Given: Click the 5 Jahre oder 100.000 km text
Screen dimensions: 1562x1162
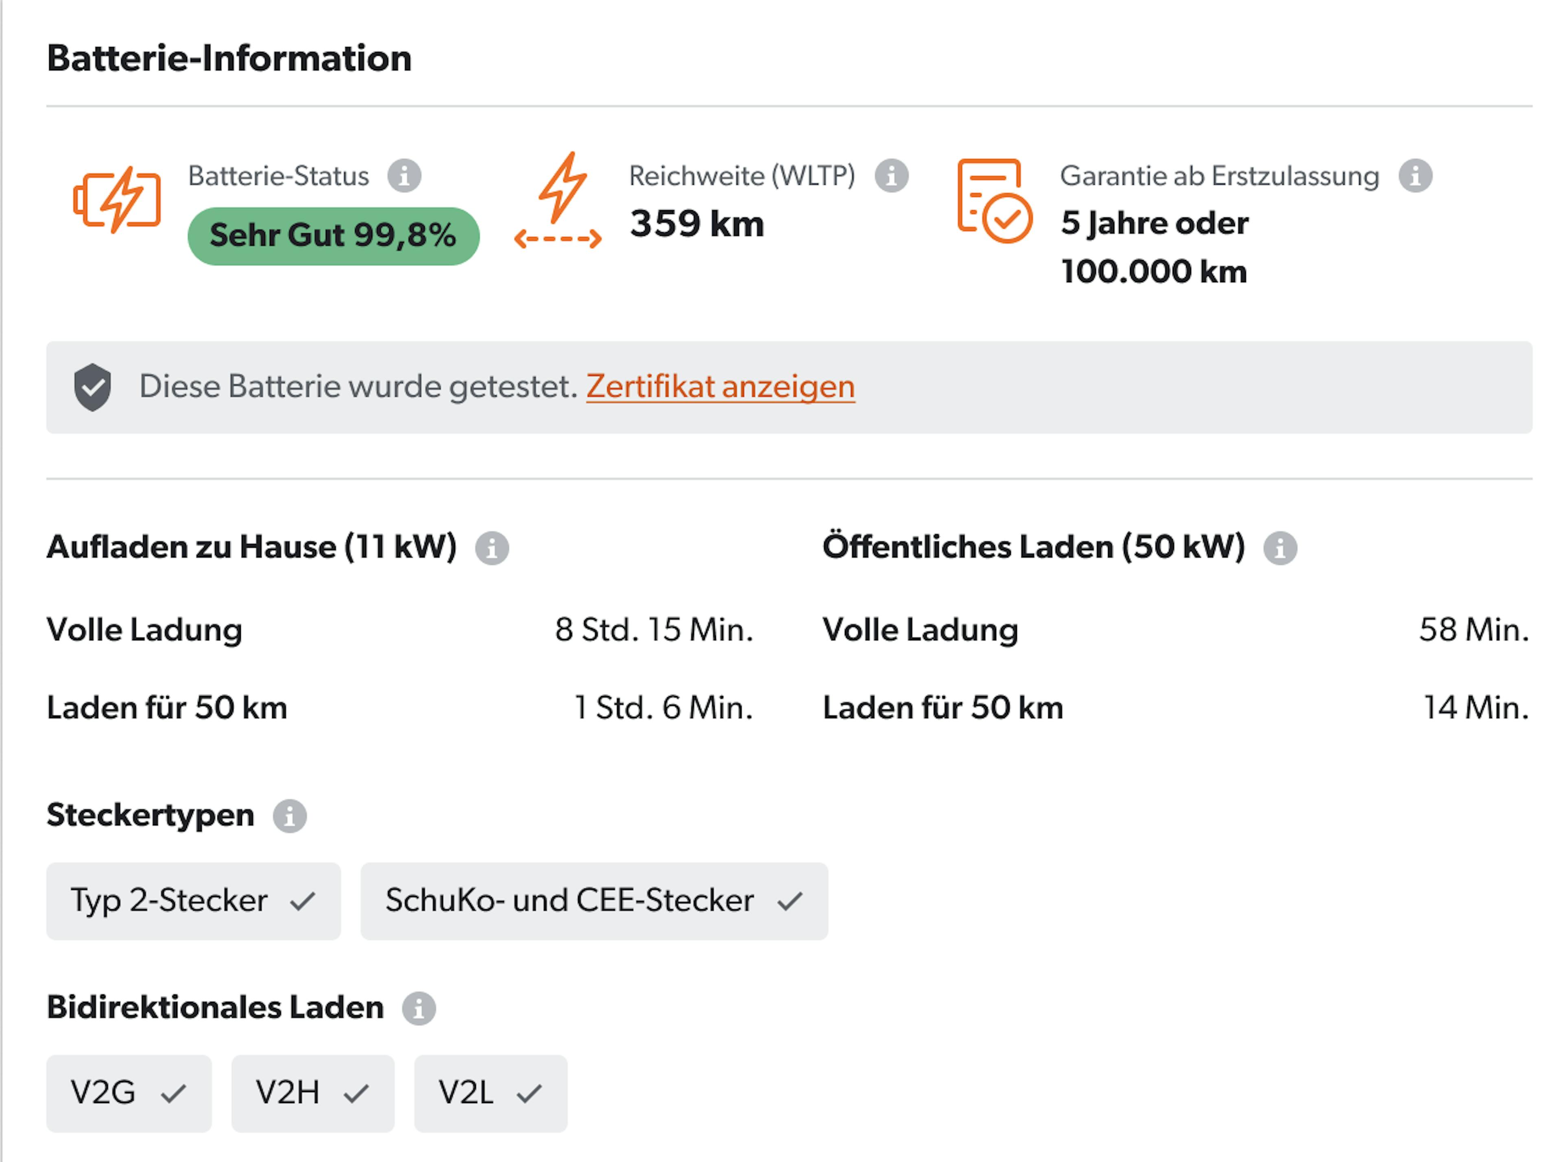Looking at the screenshot, I should pos(1154,248).
